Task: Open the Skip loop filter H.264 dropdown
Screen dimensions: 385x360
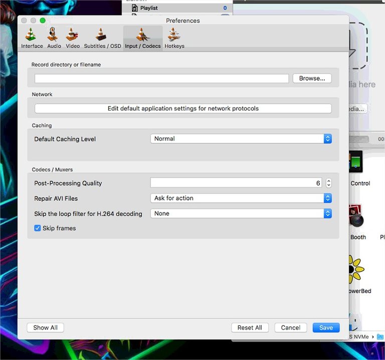Action: pyautogui.click(x=241, y=213)
